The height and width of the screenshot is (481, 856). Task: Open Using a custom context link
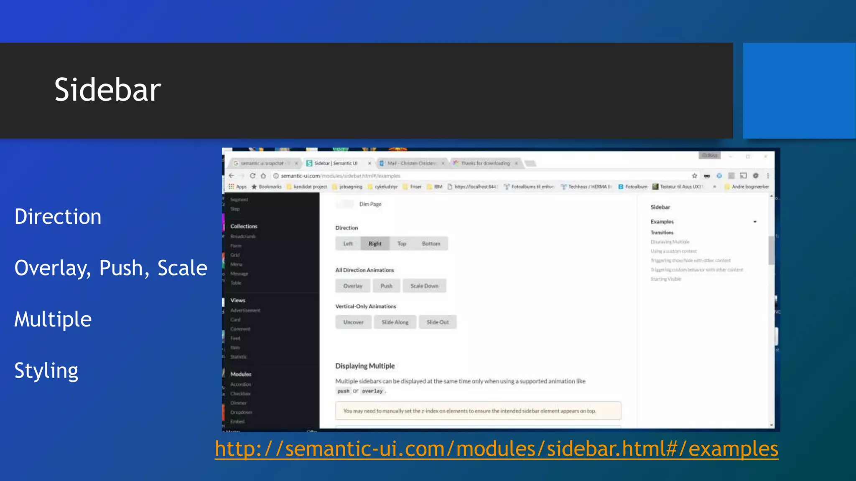point(674,251)
